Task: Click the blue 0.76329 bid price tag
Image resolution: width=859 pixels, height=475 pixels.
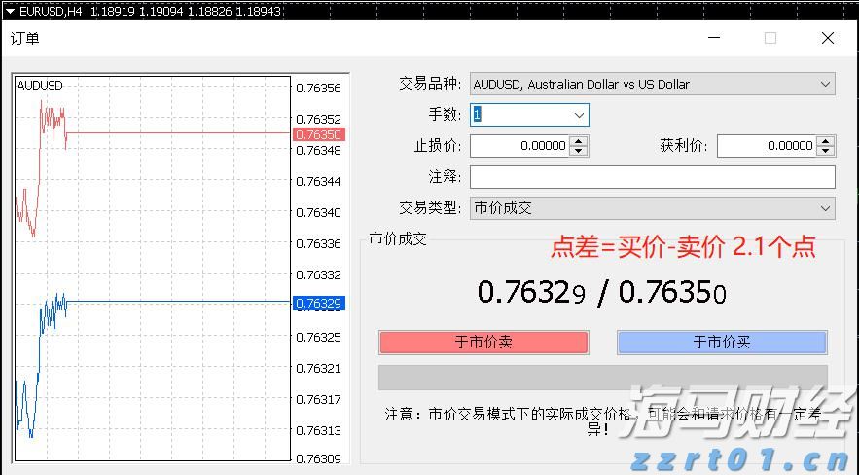Action: pyautogui.click(x=317, y=304)
